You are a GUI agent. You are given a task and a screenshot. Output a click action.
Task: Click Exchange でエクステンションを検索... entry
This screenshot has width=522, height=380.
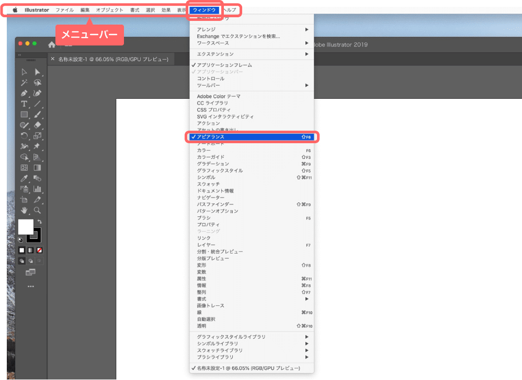click(238, 36)
